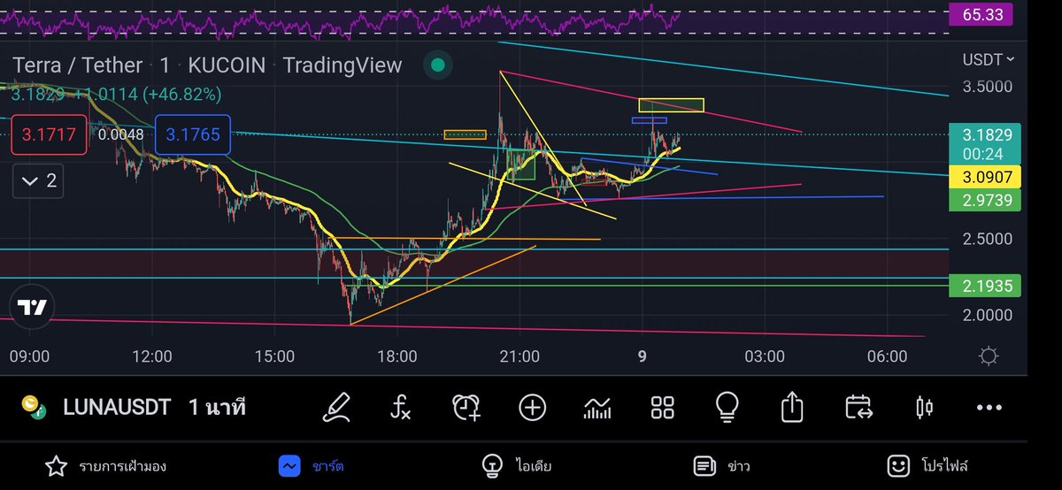Share the chart with the share icon
The image size is (1062, 490).
pyautogui.click(x=792, y=408)
